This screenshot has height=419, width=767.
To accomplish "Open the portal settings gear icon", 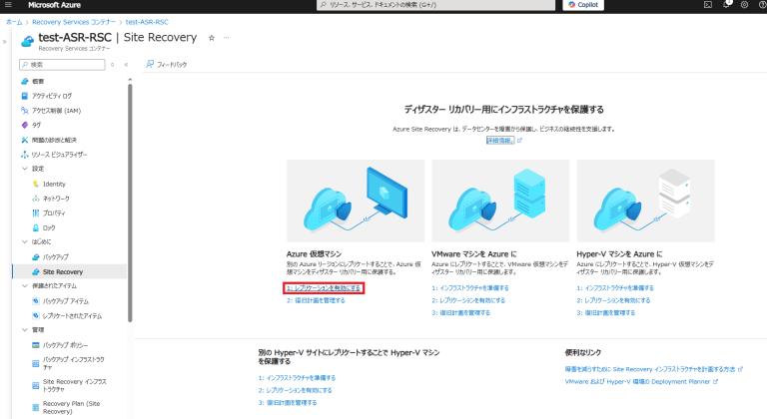I will pyautogui.click(x=744, y=5).
